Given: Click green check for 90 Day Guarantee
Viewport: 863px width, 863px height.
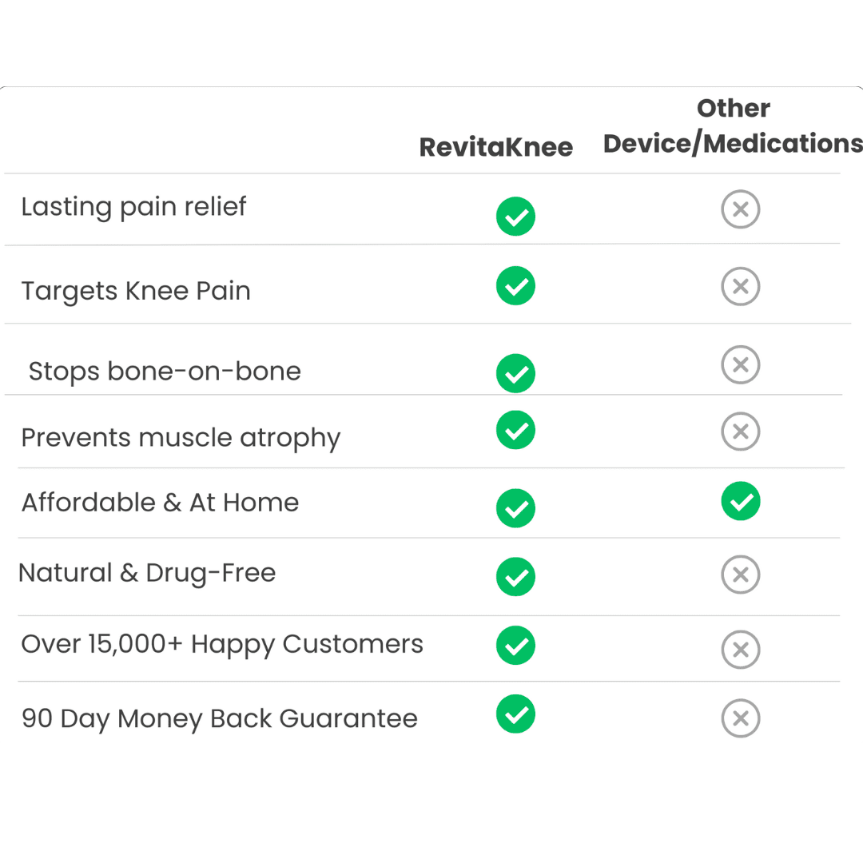Looking at the screenshot, I should pos(515,714).
